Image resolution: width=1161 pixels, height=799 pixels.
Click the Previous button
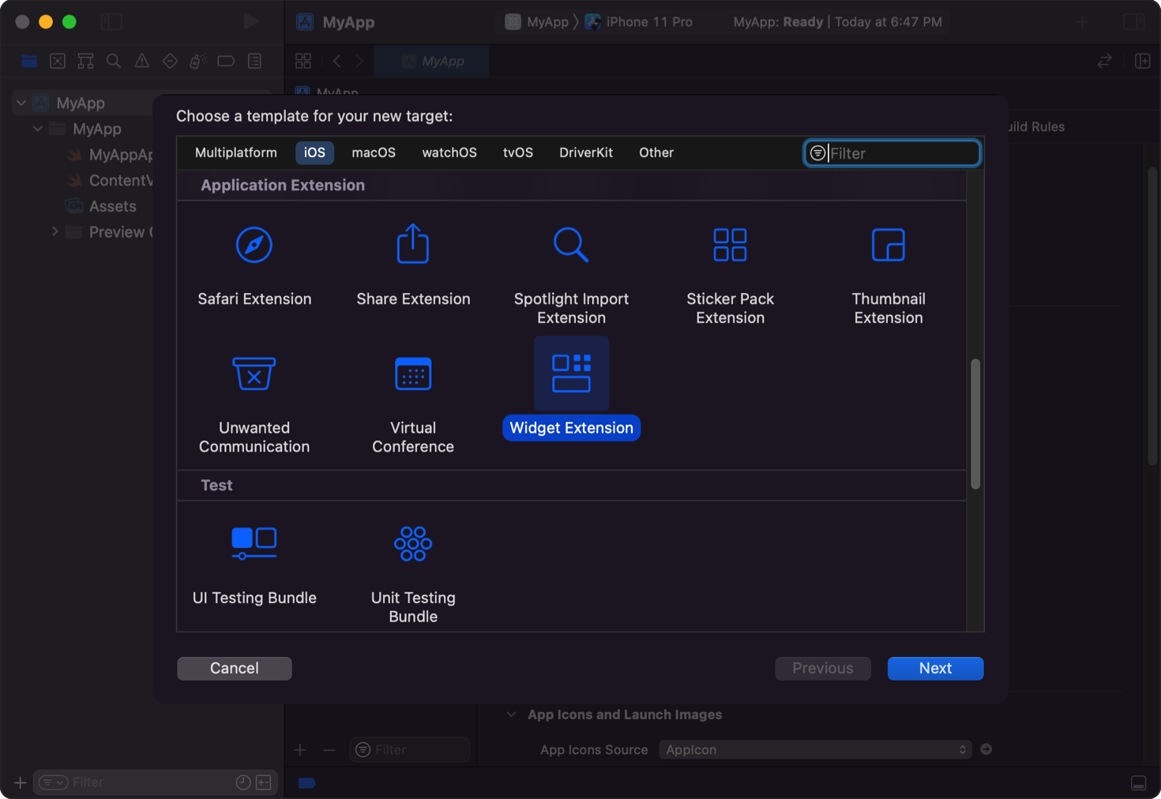[823, 668]
